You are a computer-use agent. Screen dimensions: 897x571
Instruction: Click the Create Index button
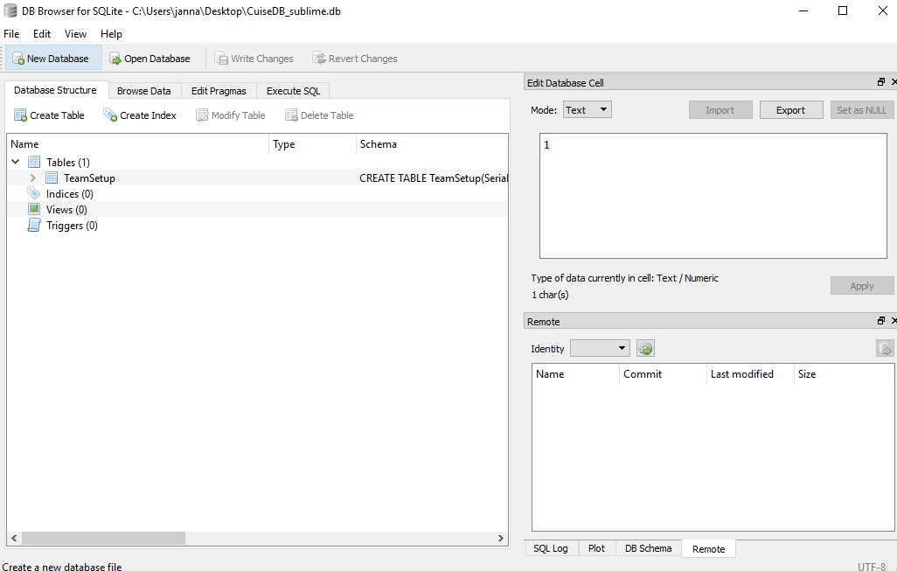coord(140,115)
